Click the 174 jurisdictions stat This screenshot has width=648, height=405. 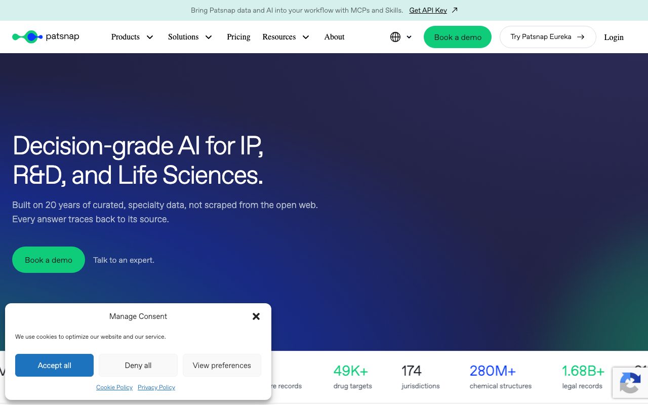click(x=420, y=378)
